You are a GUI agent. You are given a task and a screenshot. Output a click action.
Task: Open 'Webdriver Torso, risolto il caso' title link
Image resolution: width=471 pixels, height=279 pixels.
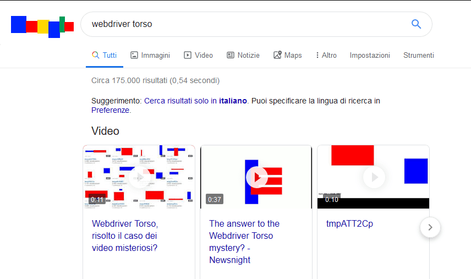coord(125,236)
